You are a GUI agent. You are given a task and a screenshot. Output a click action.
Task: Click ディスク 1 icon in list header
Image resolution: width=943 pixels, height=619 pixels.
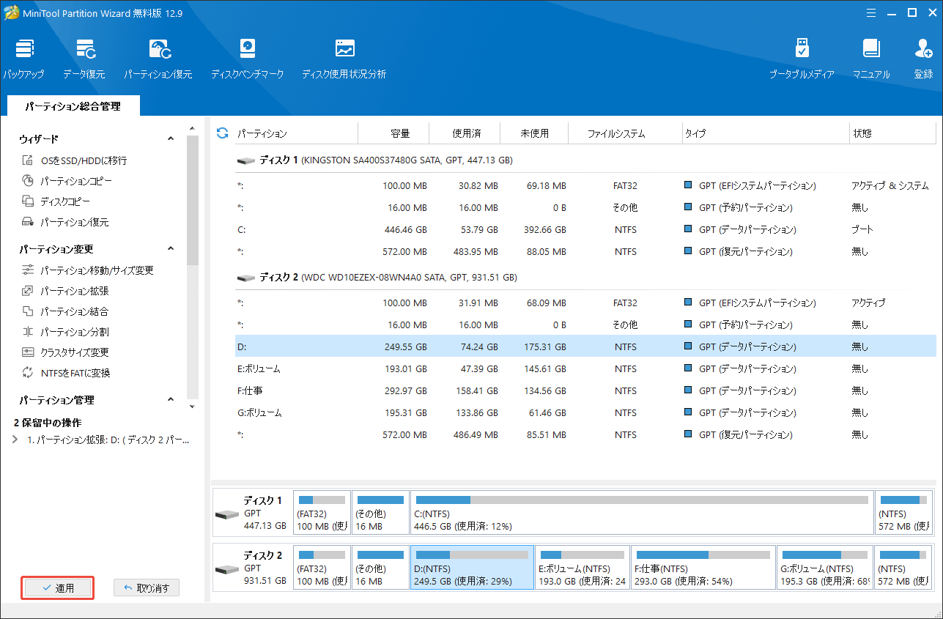pos(245,160)
